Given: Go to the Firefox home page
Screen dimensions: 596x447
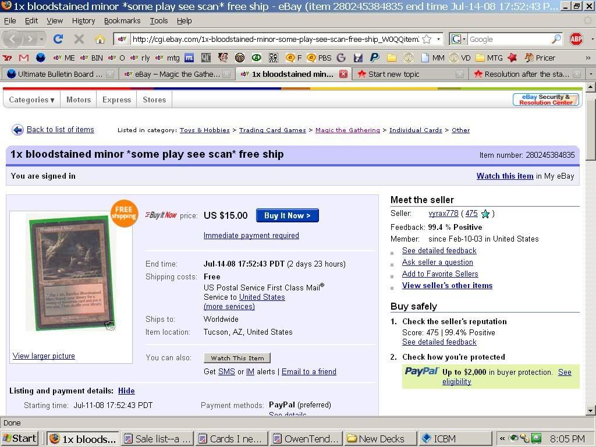Looking at the screenshot, I should coord(100,39).
